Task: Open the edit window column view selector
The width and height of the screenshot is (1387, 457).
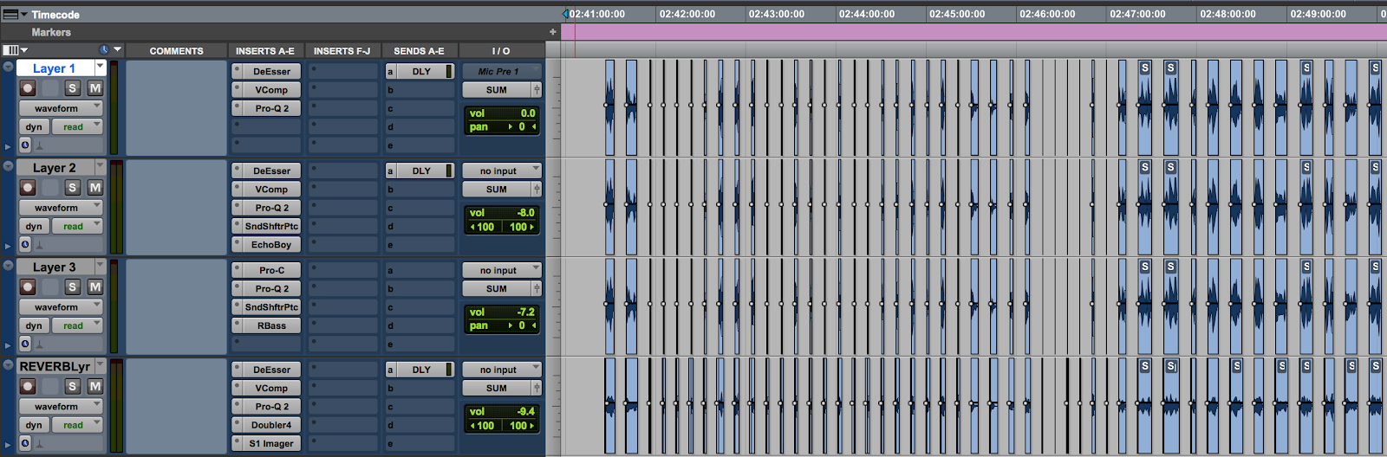Action: click(14, 50)
